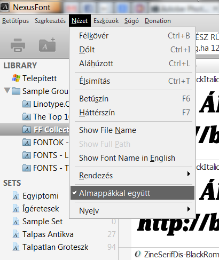Click the set icon beside Egyiptomi
219x260 pixels.
pos(16,196)
